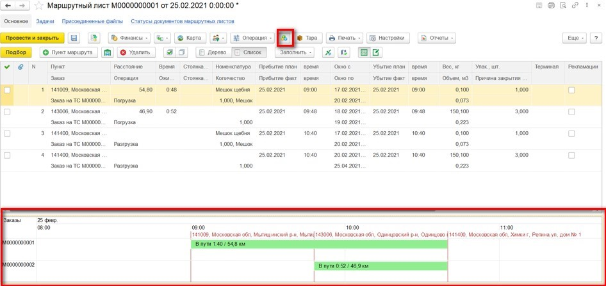Click the save diskette icon
This screenshot has width=606, height=286.
tap(74, 38)
